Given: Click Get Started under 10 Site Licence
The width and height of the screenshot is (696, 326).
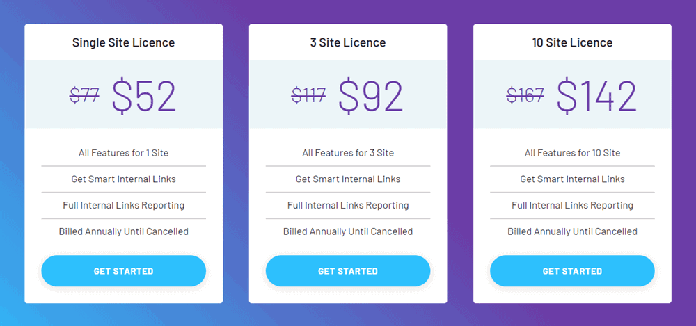Looking at the screenshot, I should coord(572,271).
